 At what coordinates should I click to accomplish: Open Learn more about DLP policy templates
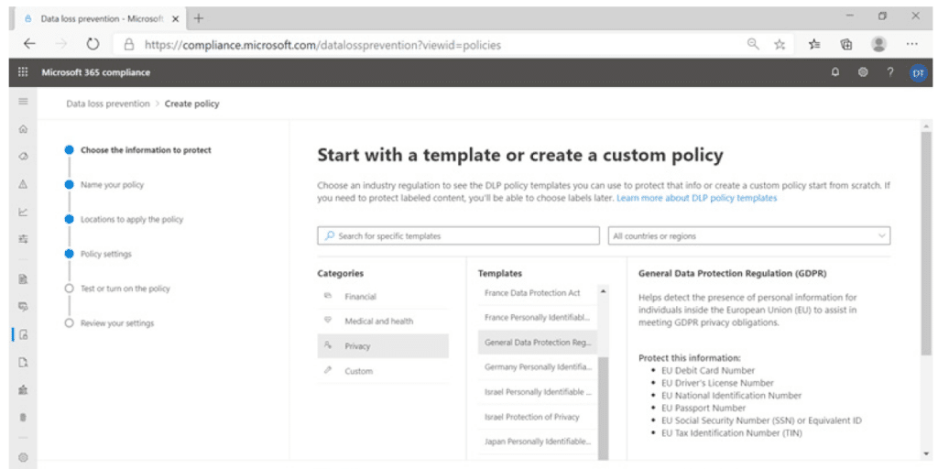click(697, 198)
